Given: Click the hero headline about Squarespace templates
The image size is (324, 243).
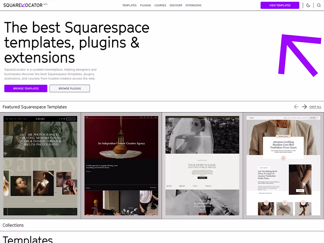Looking at the screenshot, I should coord(77,42).
